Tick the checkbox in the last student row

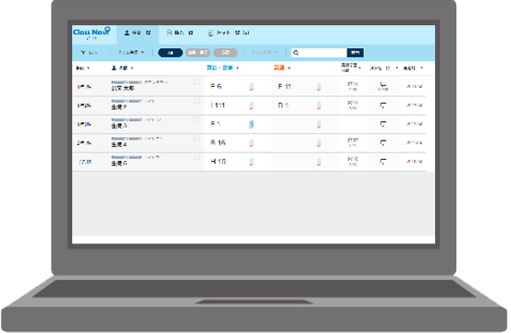[196, 157]
